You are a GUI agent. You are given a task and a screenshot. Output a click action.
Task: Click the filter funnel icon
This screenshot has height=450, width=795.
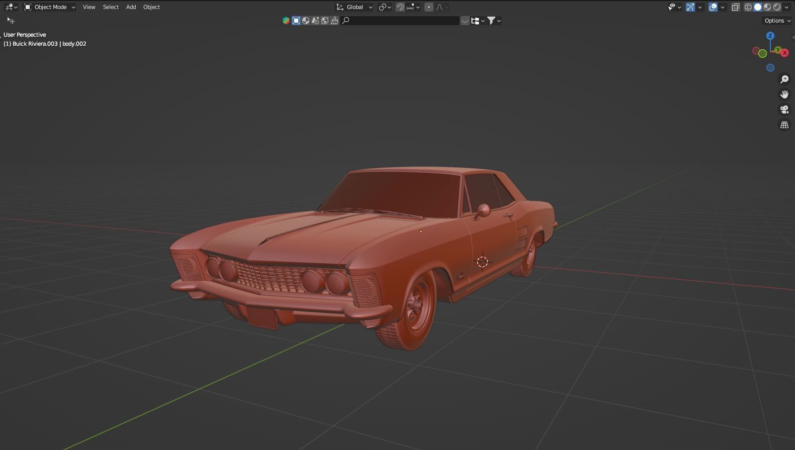pyautogui.click(x=491, y=21)
